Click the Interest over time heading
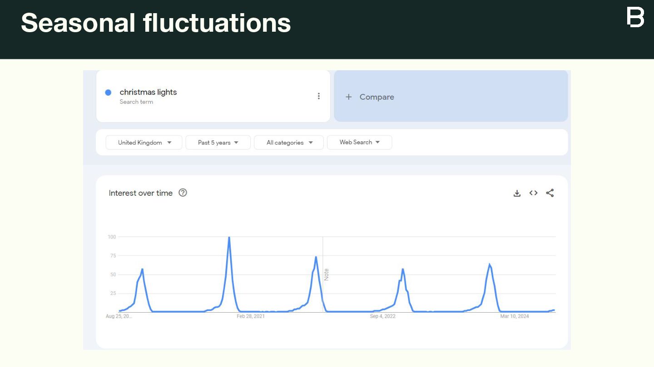 pyautogui.click(x=141, y=193)
